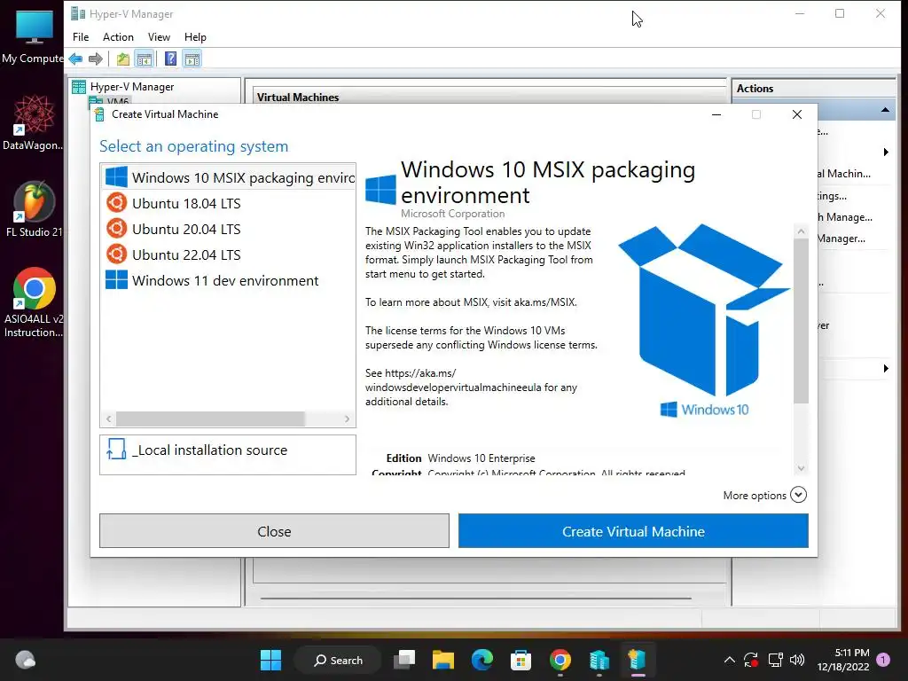This screenshot has width=908, height=681.
Task: Click the OS list scroll right arrow
Action: (x=347, y=419)
